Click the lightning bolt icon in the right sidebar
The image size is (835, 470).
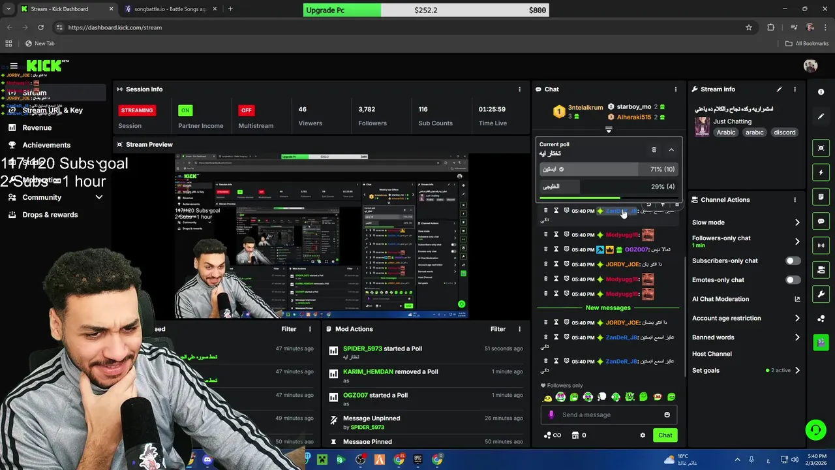pyautogui.click(x=821, y=172)
